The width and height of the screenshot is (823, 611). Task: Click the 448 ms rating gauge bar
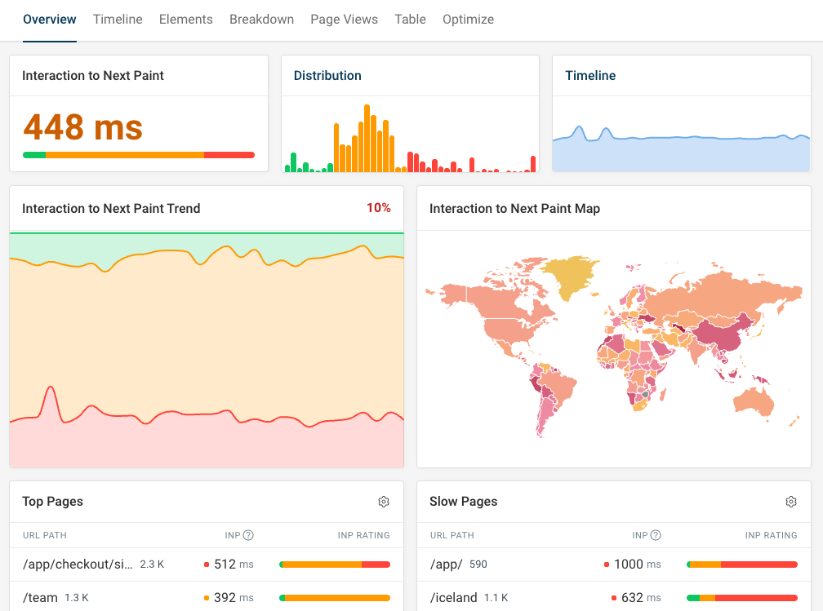point(139,154)
